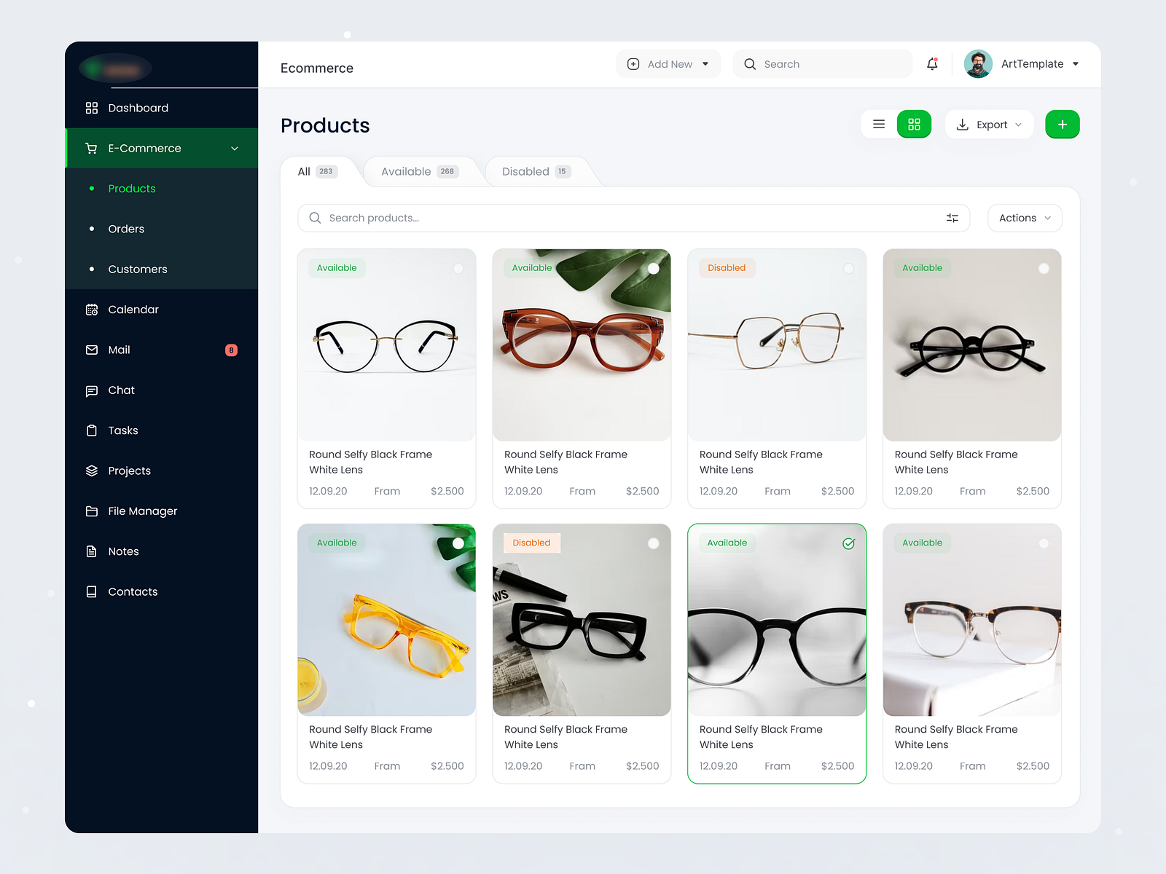The width and height of the screenshot is (1166, 874).
Task: Switch to list view layout
Action: pos(879,125)
